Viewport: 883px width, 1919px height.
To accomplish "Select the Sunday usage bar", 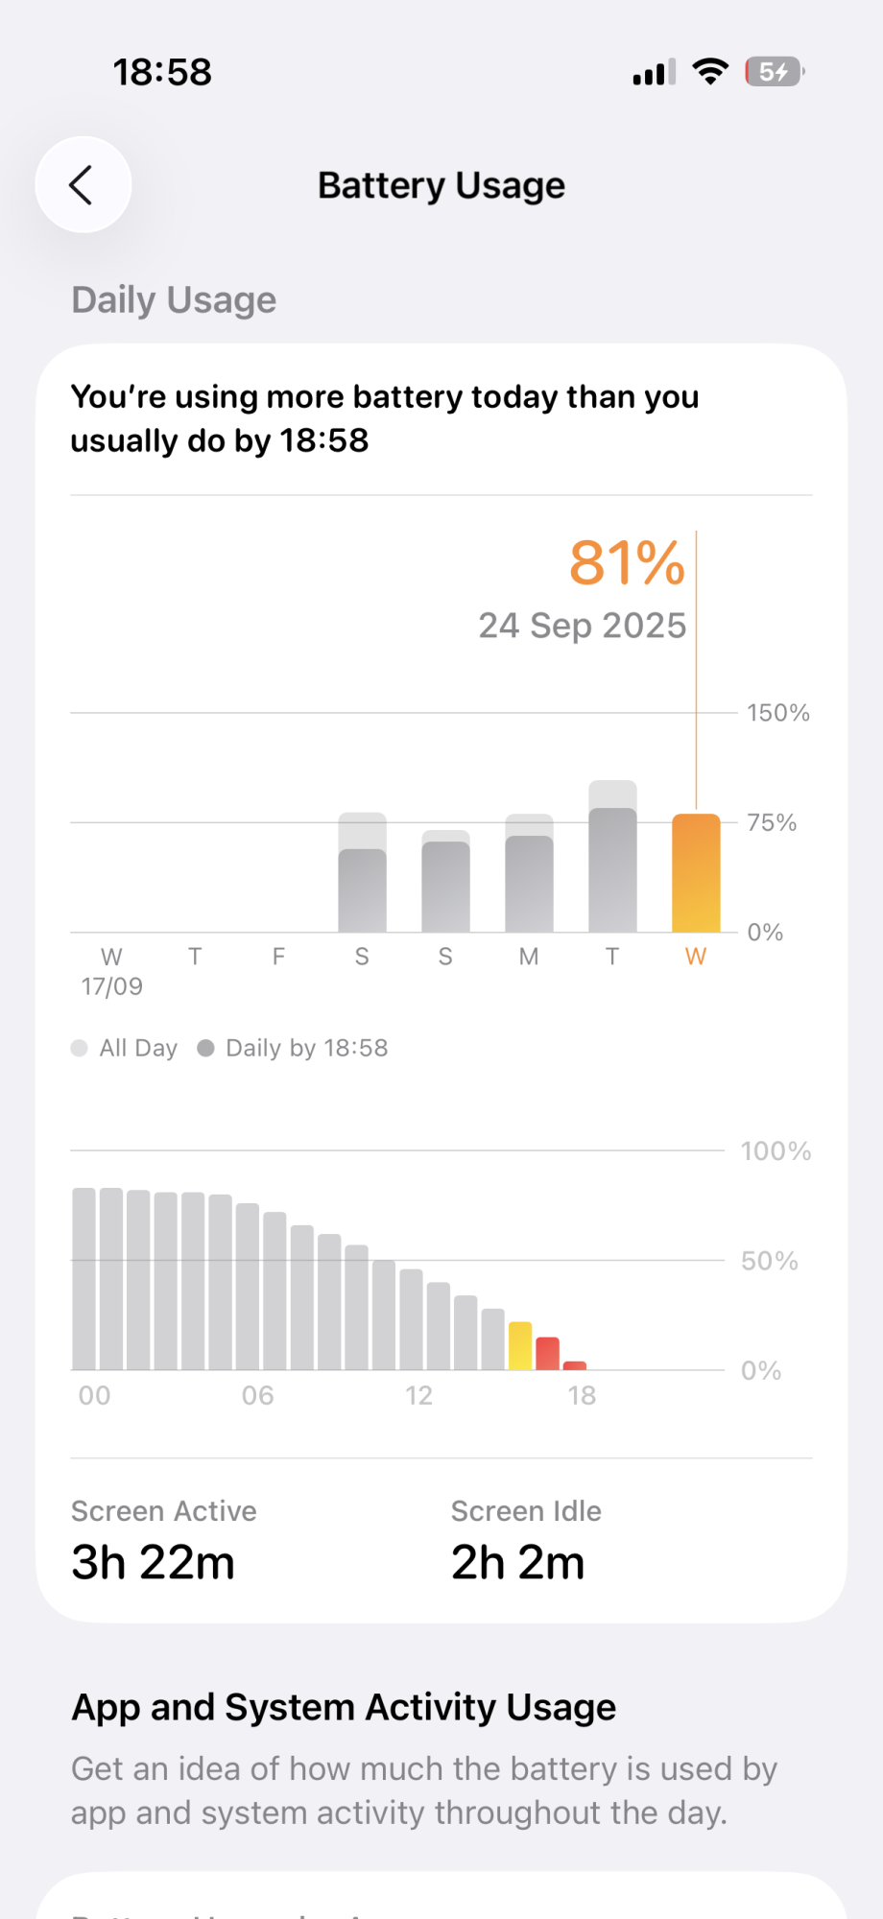I will pyautogui.click(x=445, y=885).
